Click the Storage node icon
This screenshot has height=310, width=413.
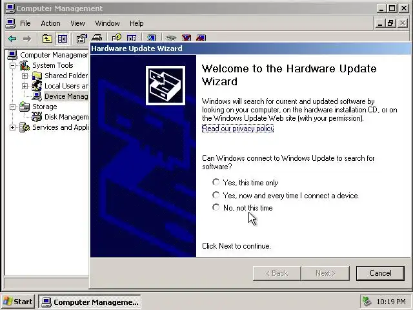(x=25, y=107)
